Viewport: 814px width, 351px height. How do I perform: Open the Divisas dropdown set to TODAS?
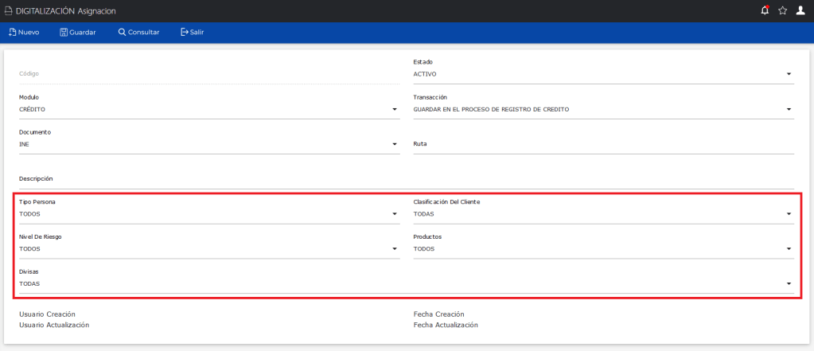tap(406, 284)
